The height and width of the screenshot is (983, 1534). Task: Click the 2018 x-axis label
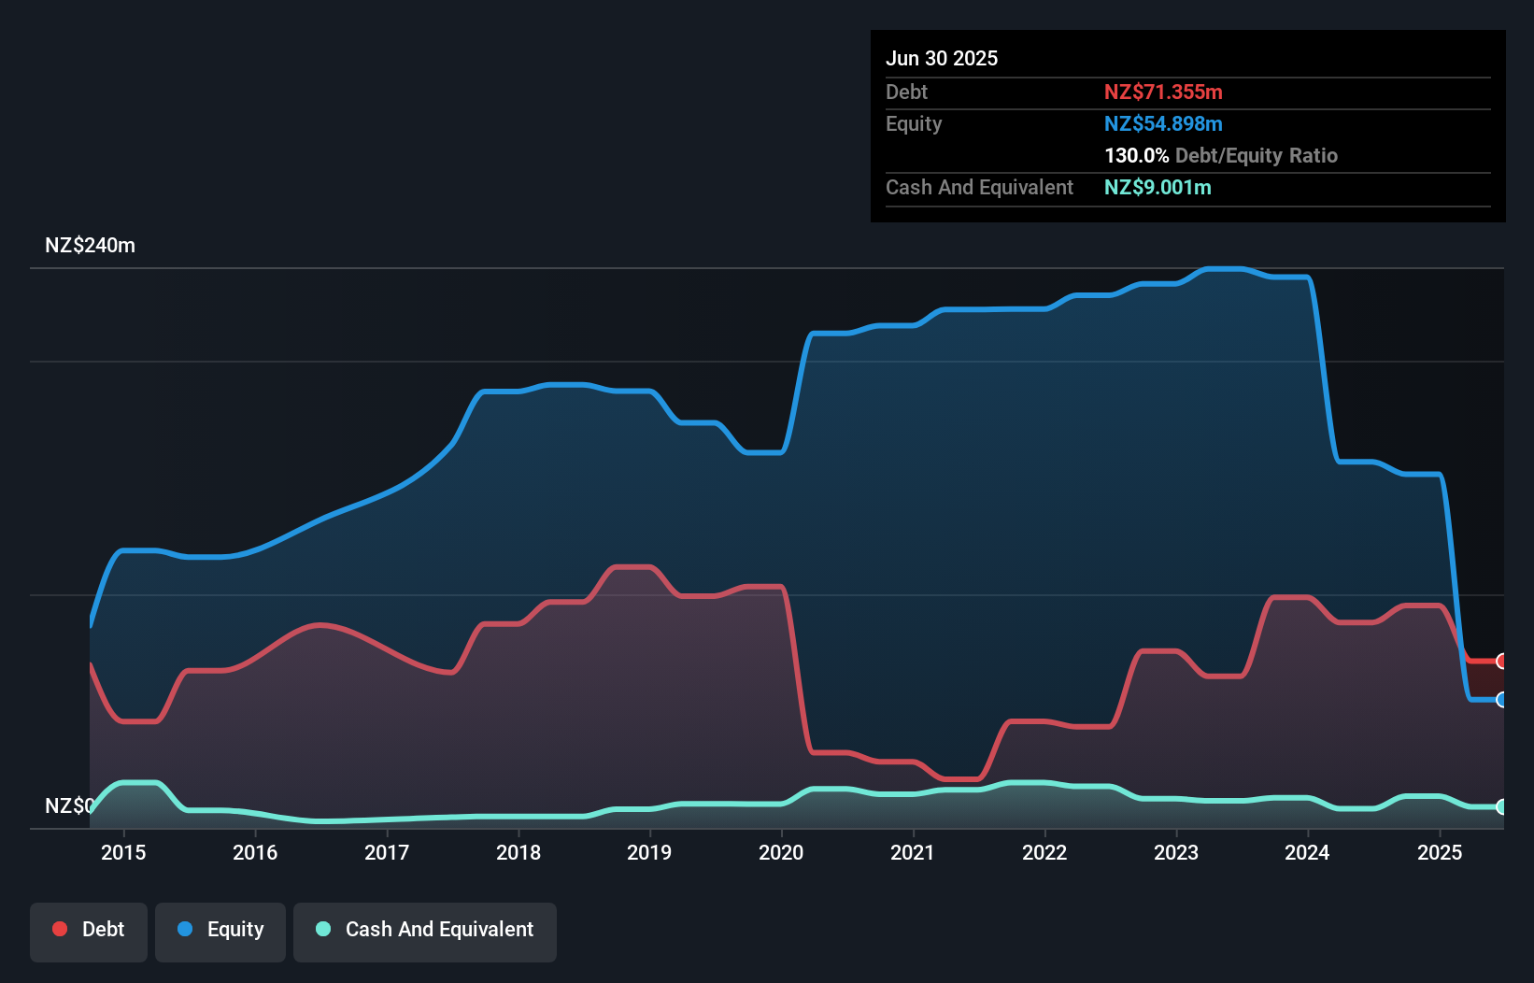point(518,852)
